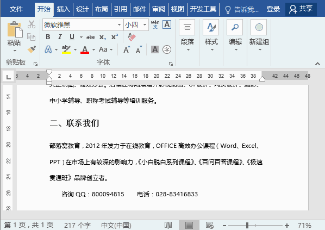This screenshot has height=230, width=325.
Task: Open the font size dropdown
Action: [145, 24]
